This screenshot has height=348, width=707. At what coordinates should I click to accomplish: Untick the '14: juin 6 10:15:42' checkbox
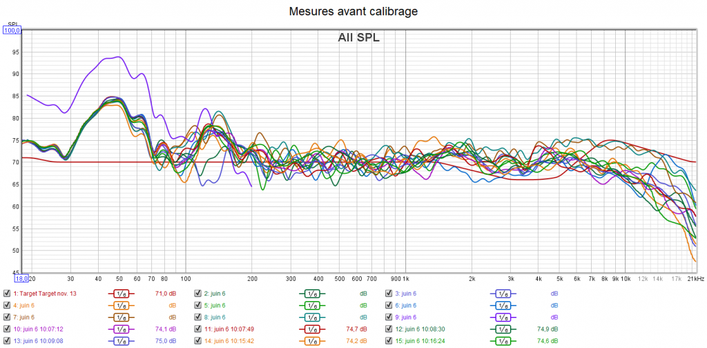[x=197, y=341]
